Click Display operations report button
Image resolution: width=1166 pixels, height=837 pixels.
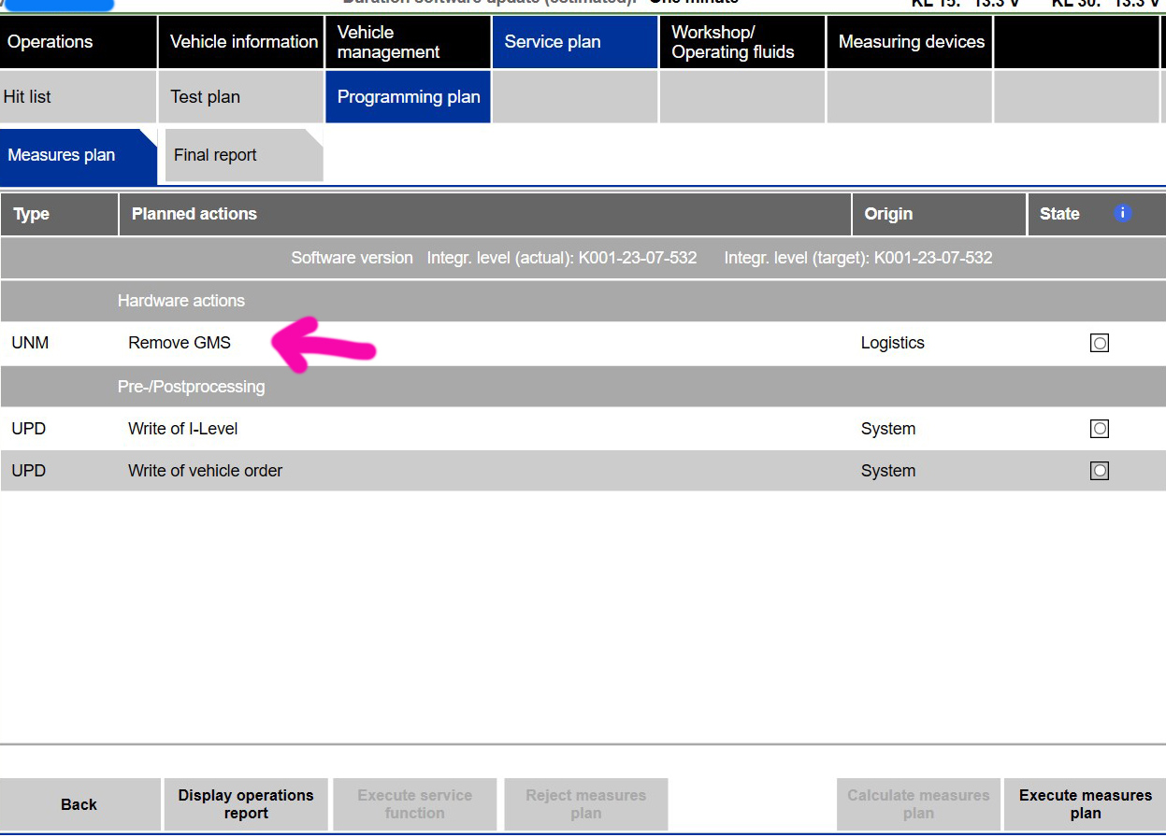point(246,804)
